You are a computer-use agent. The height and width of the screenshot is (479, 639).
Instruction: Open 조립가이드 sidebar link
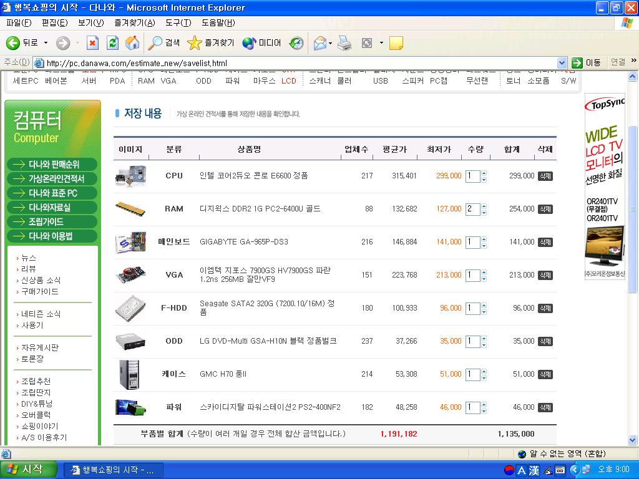click(52, 221)
